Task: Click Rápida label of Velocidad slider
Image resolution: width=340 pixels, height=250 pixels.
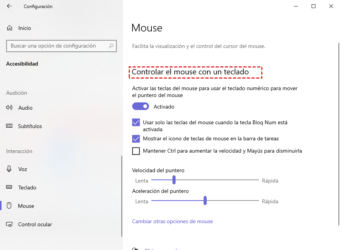Action: (270, 181)
